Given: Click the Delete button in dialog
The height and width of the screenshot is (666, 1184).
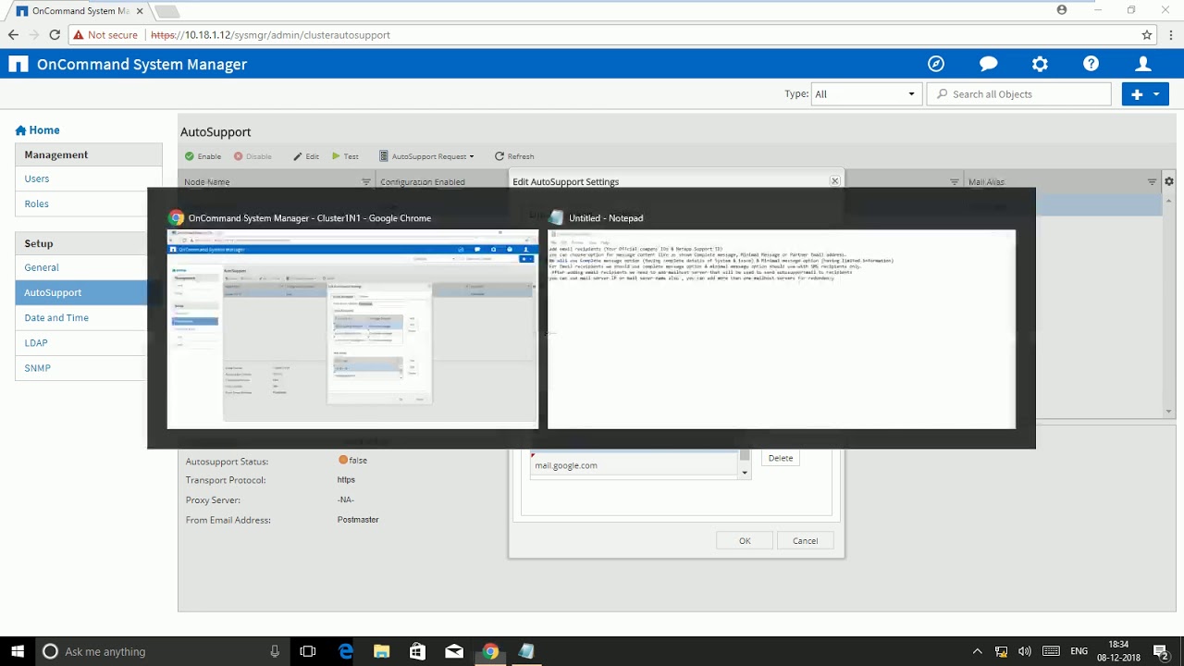Looking at the screenshot, I should tap(781, 458).
